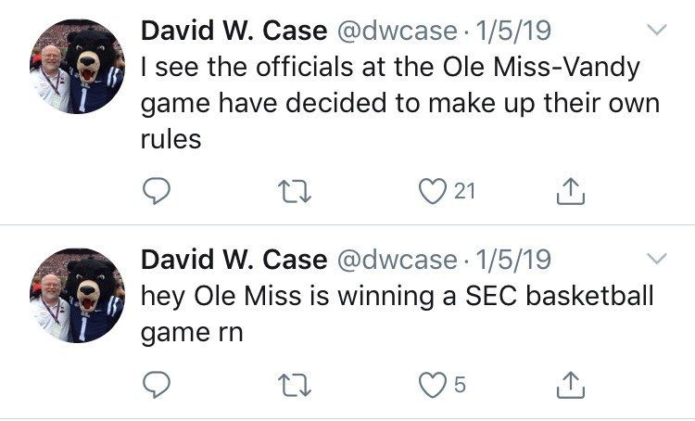
Task: Open the chevron menu on the second tweet
Action: point(656,258)
